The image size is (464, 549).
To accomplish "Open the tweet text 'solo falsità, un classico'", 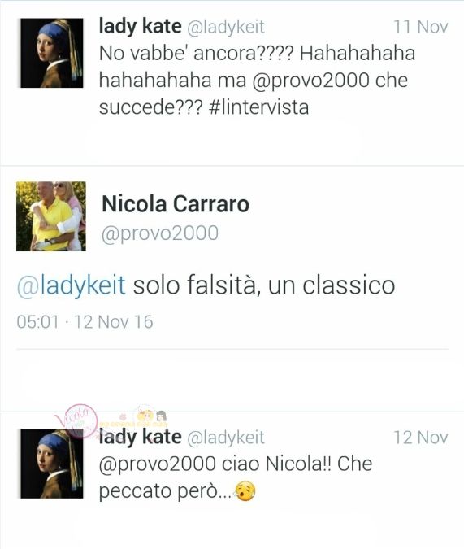I will click(x=264, y=285).
